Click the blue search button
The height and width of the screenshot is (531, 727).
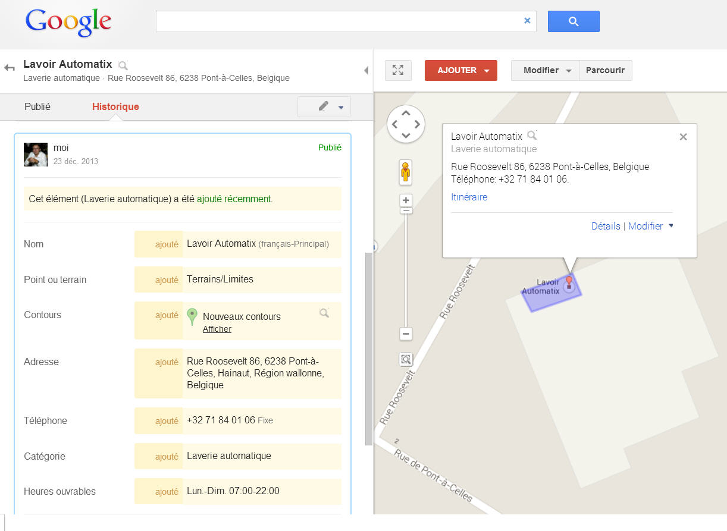point(574,21)
